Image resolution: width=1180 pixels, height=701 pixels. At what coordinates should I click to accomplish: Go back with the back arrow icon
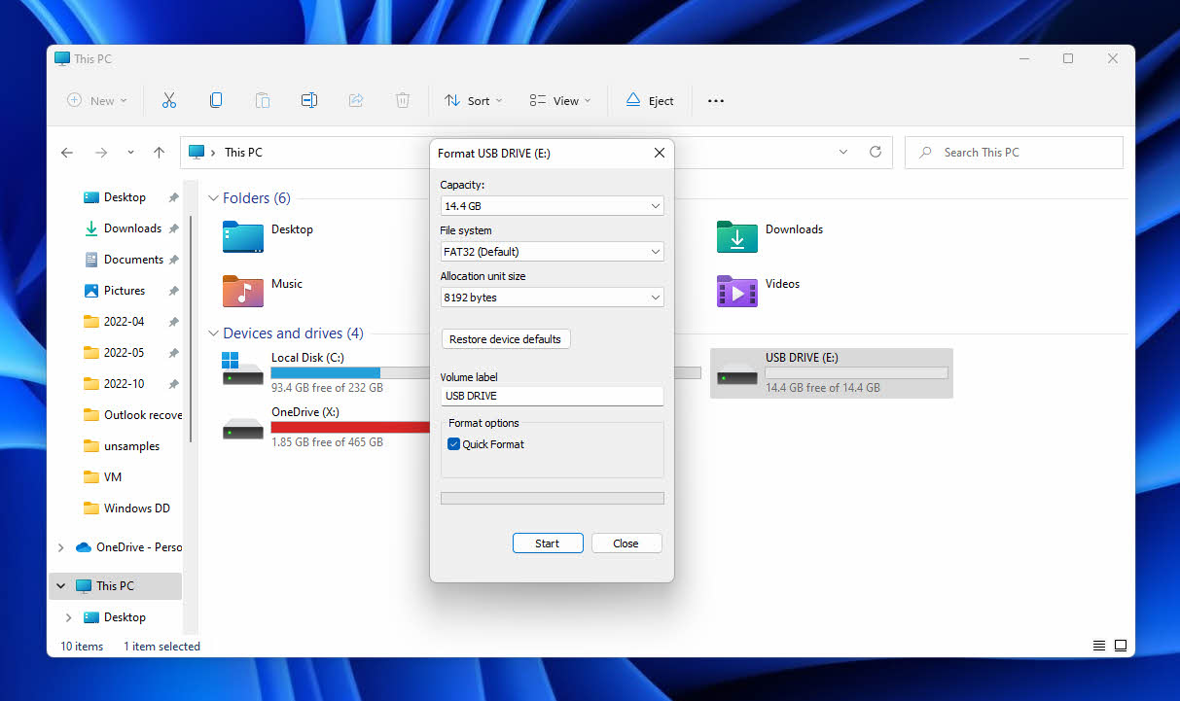click(67, 153)
